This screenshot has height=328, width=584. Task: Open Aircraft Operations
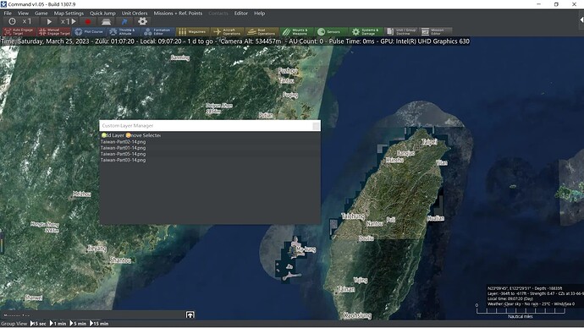point(227,31)
